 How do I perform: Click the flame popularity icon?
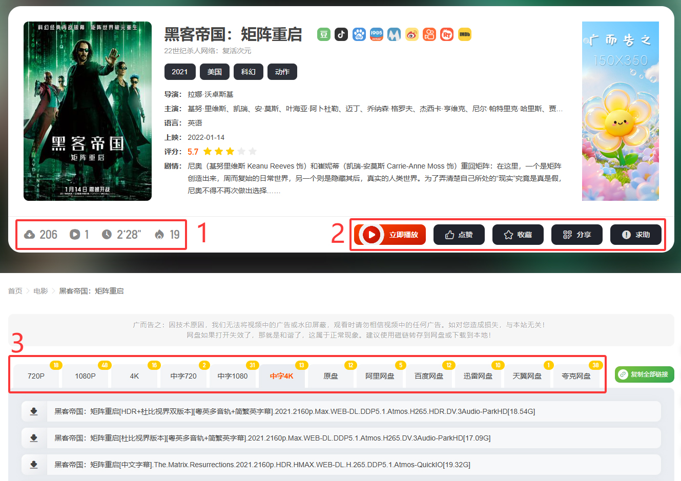pyautogui.click(x=159, y=234)
